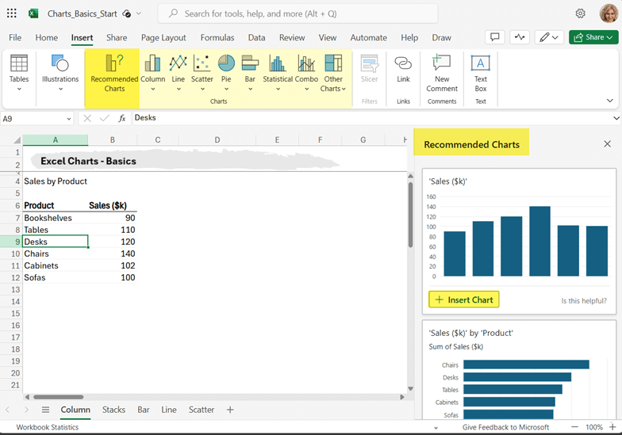Click the formula cancel X icon
Screen dimensions: 622x435
click(87, 118)
